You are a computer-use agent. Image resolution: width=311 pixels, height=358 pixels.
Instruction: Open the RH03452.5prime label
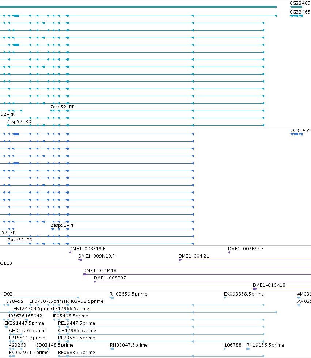[85, 301]
